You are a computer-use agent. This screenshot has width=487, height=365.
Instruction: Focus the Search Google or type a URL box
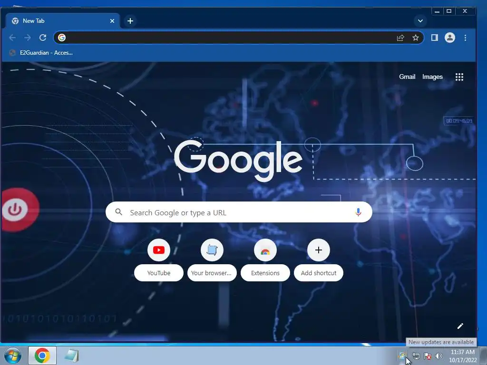coord(239,212)
